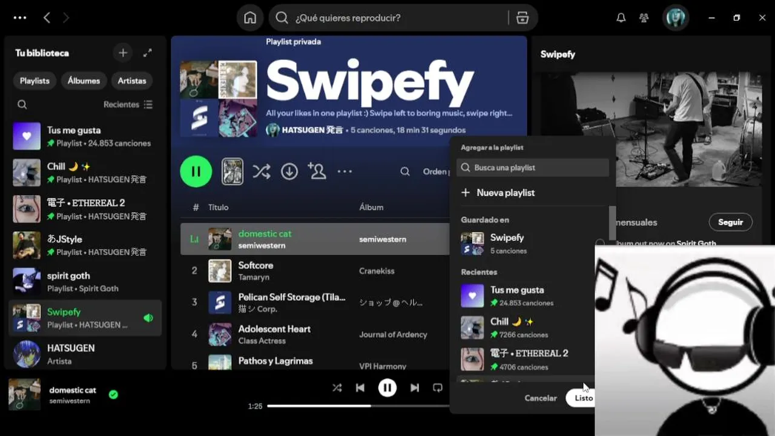Open the user profile avatar
The image size is (775, 436).
coord(675,18)
